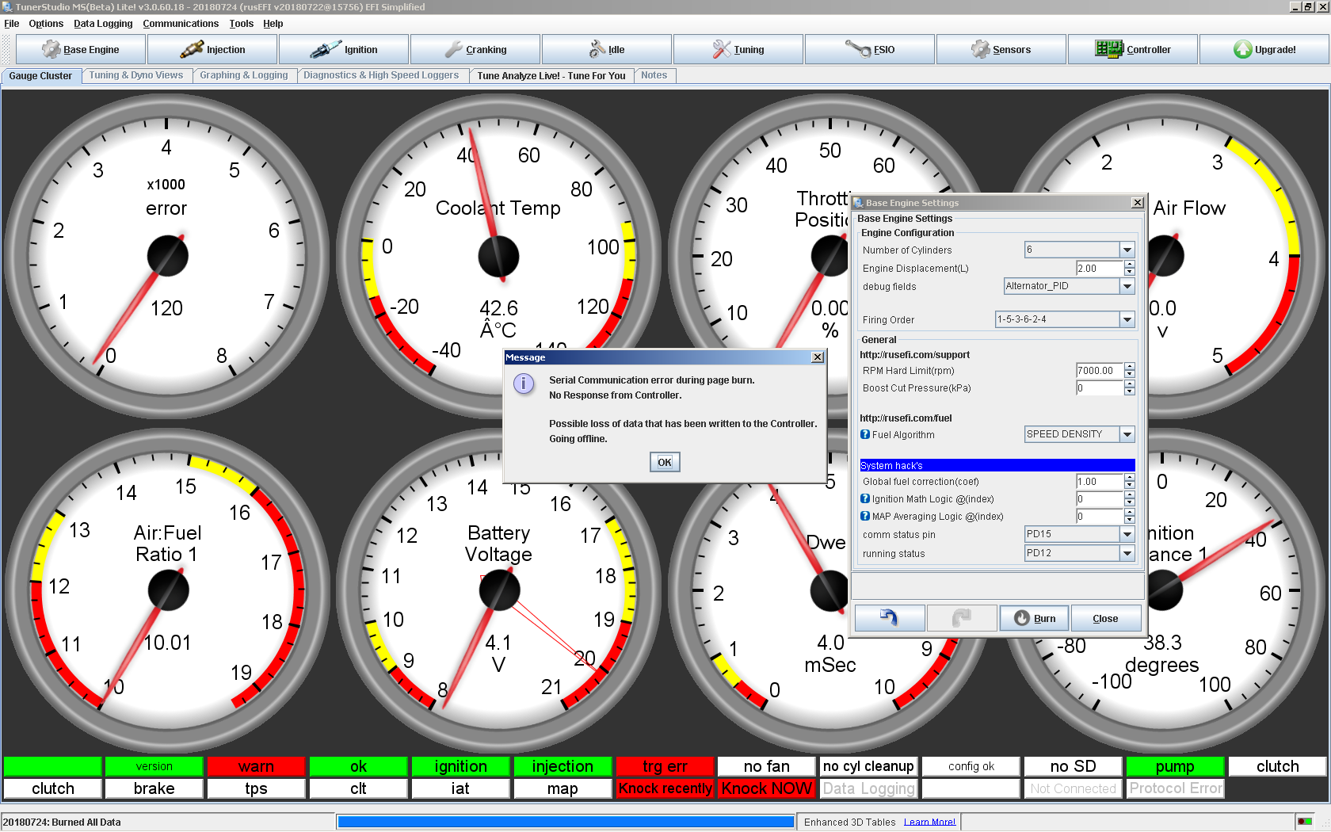Open the Communications menu
The image size is (1331, 832).
181,24
